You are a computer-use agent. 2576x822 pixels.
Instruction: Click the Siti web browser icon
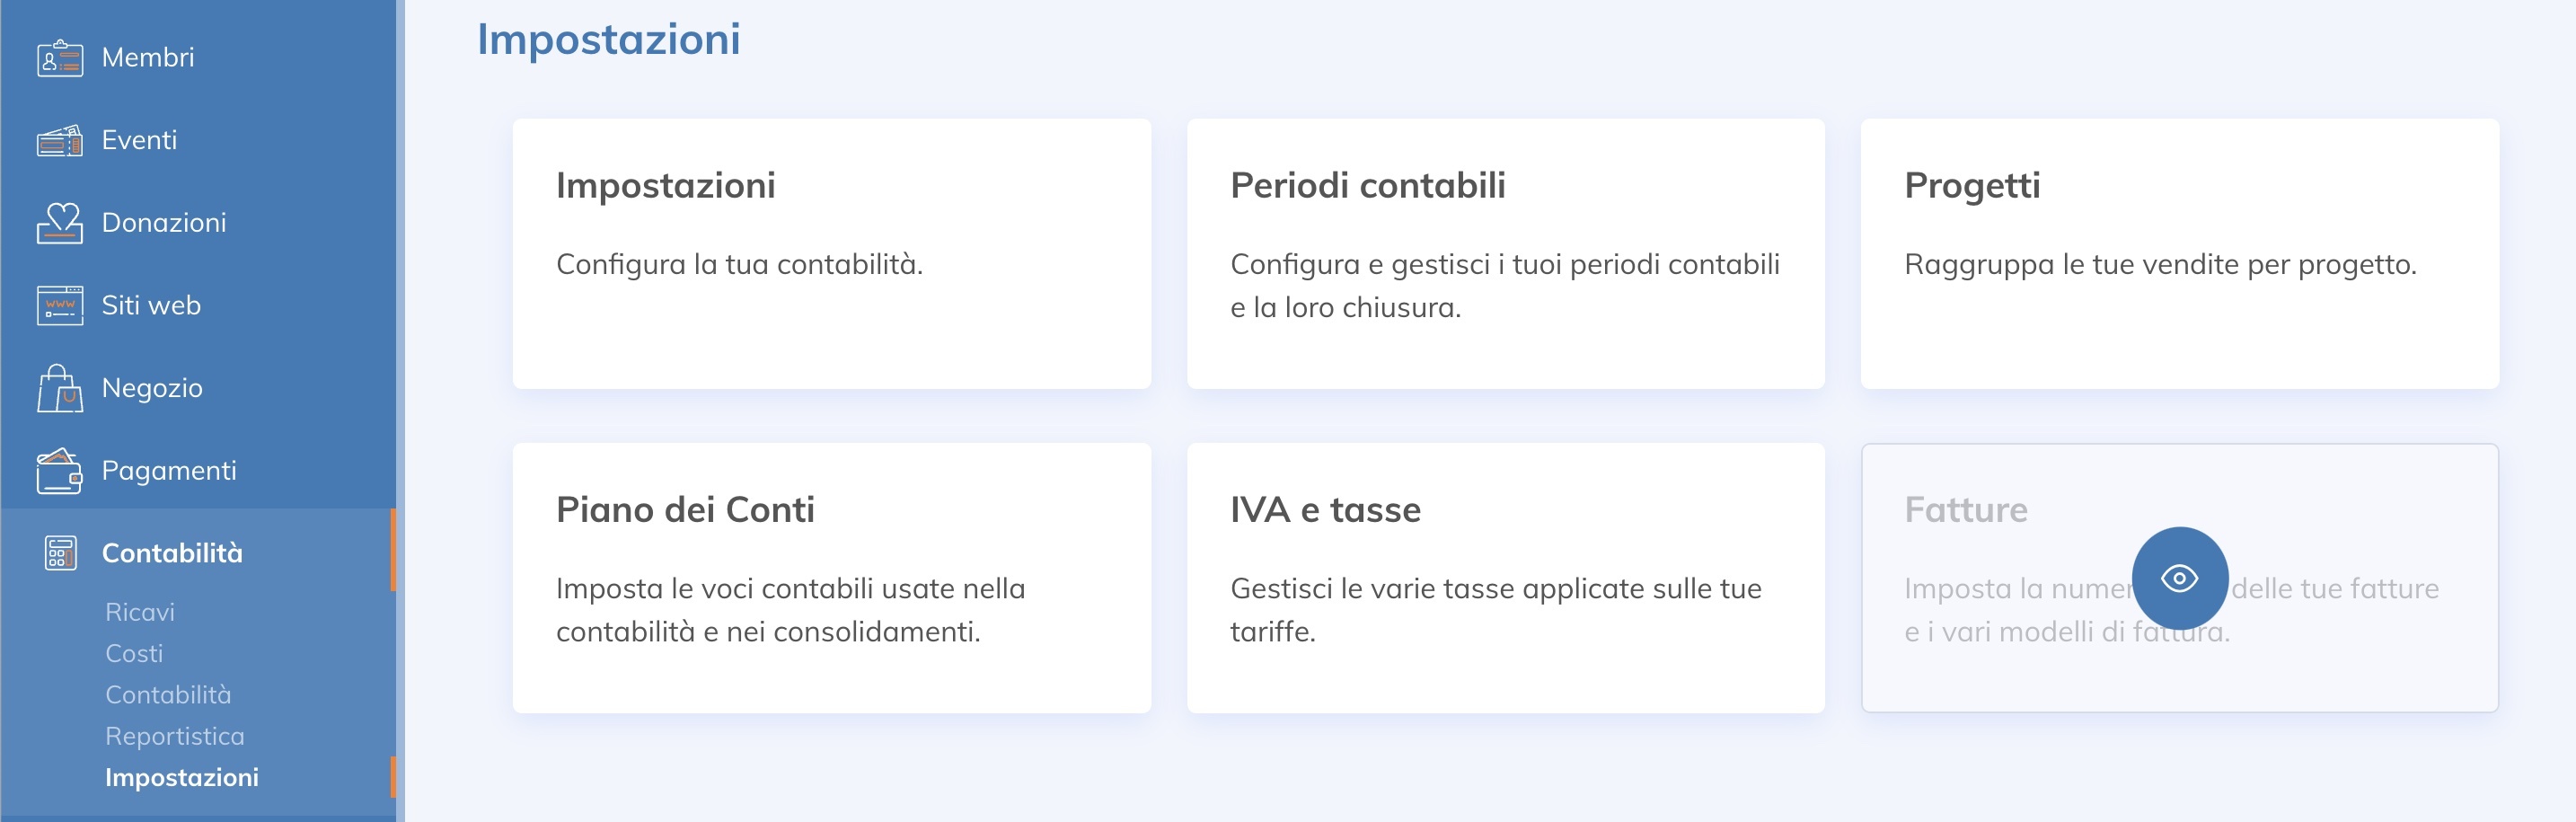(x=60, y=306)
